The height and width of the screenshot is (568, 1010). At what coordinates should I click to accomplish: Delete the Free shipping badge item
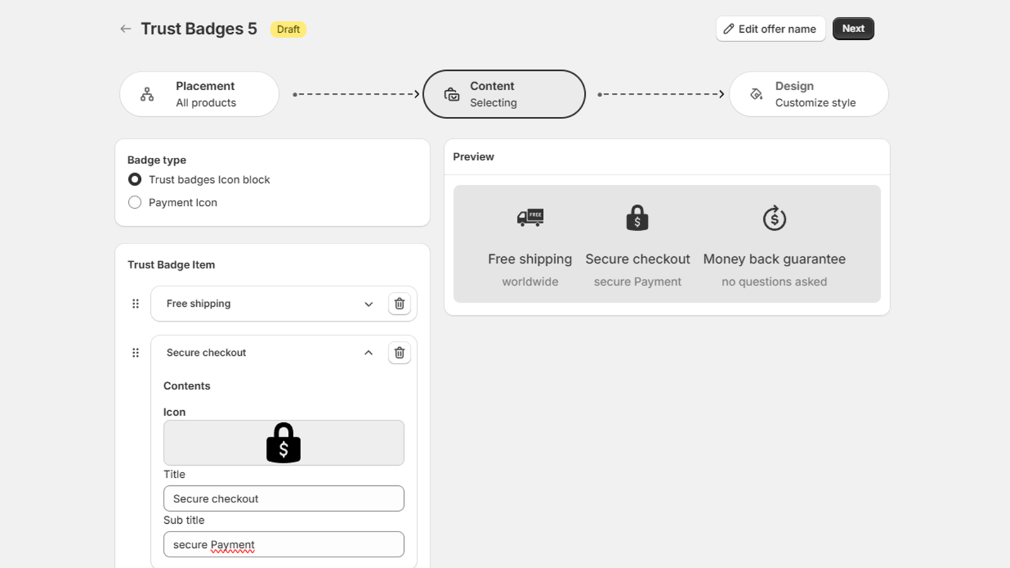click(400, 304)
